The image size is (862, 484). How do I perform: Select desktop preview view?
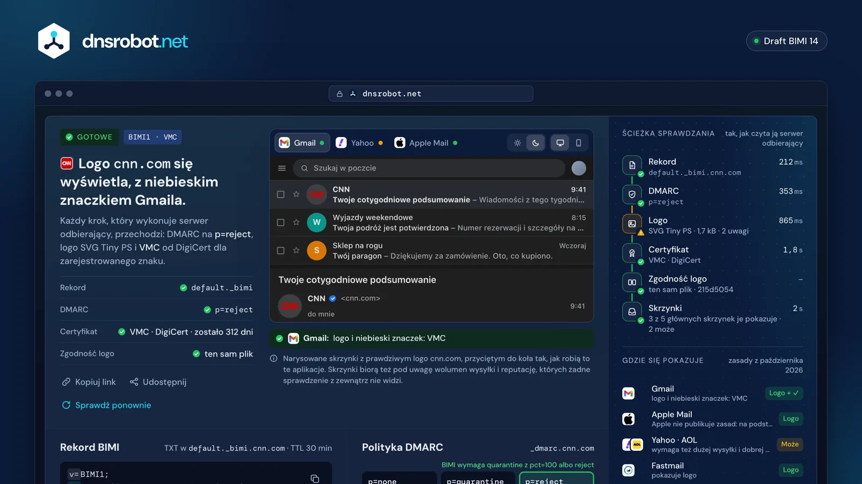(x=560, y=143)
